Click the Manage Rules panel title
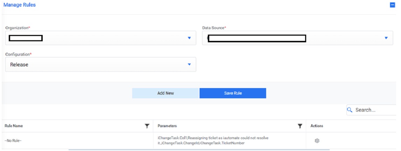Screen dimensions: 401x151 (x=20, y=5)
